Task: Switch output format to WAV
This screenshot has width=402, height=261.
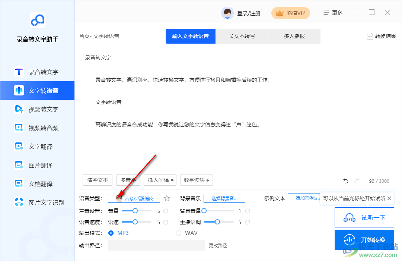Action: (179, 233)
